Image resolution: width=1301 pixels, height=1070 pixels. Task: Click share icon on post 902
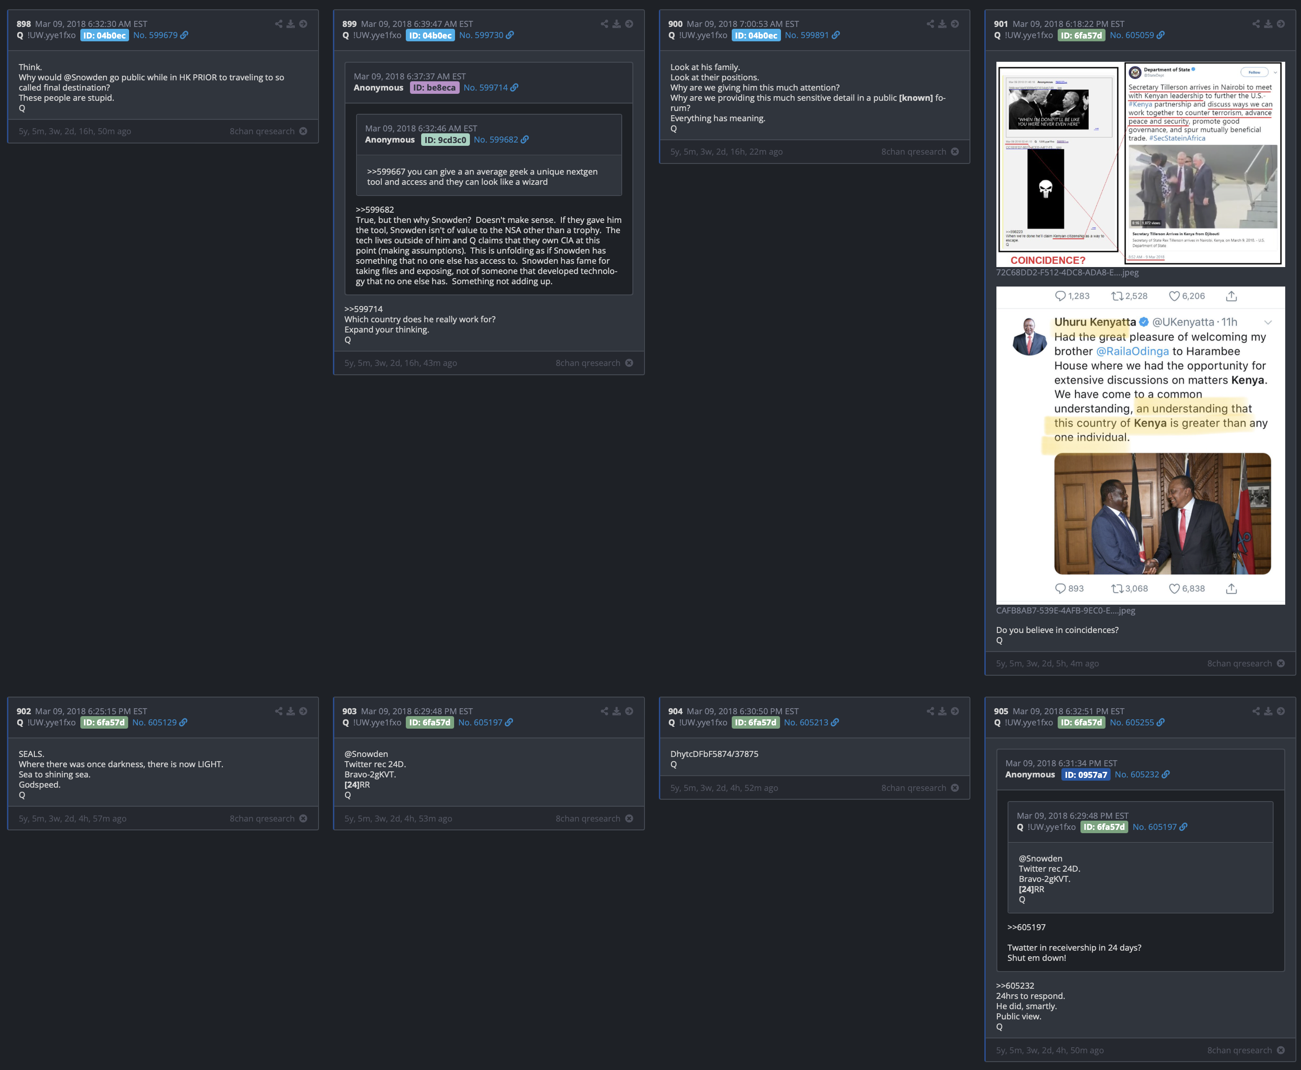coord(279,711)
